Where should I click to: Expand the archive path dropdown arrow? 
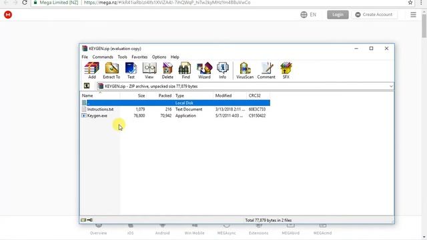(x=391, y=86)
